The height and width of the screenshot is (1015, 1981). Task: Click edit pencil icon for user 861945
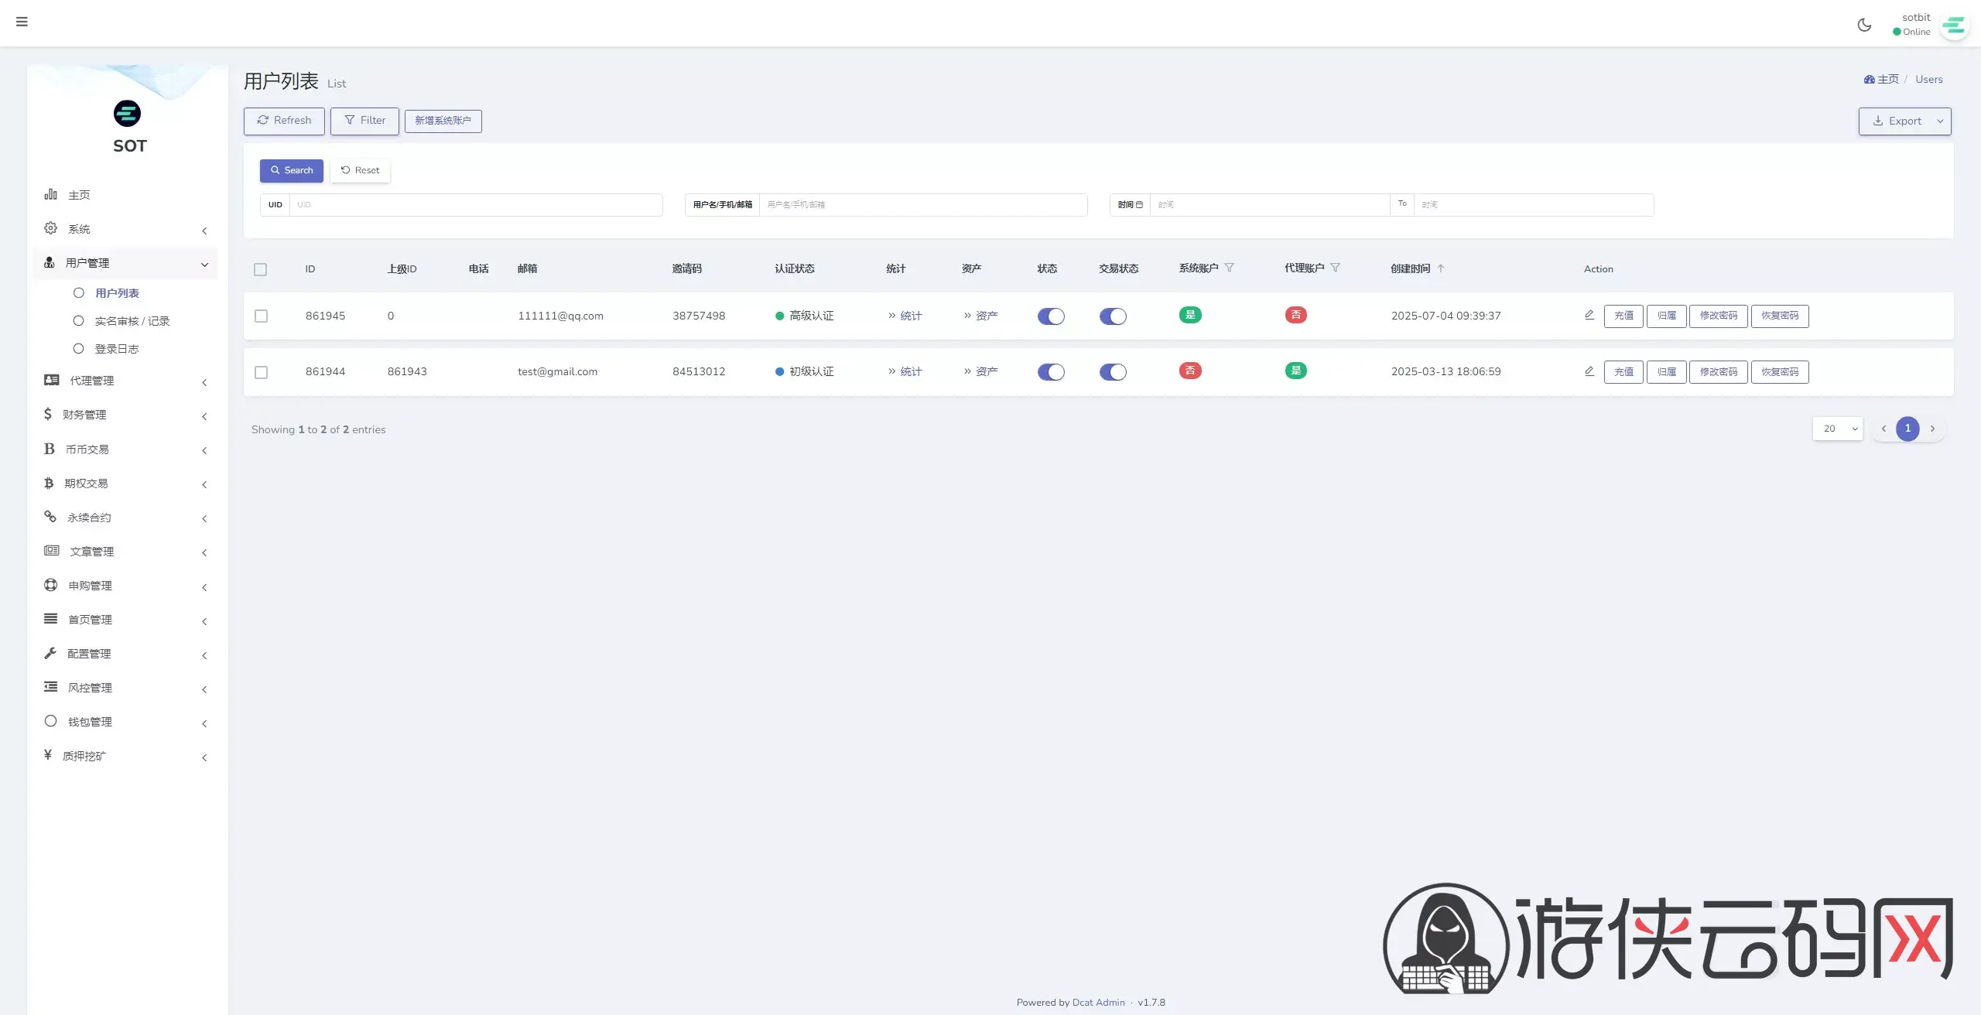click(1589, 315)
